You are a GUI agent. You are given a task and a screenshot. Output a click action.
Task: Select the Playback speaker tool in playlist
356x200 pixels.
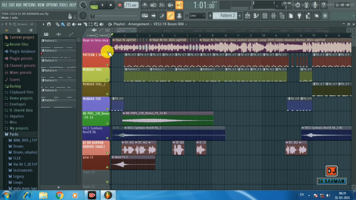click(102, 24)
